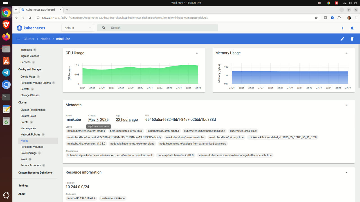The image size is (360, 202).
Task: Open Persistent Volumes in the sidebar
Action: pos(32,147)
